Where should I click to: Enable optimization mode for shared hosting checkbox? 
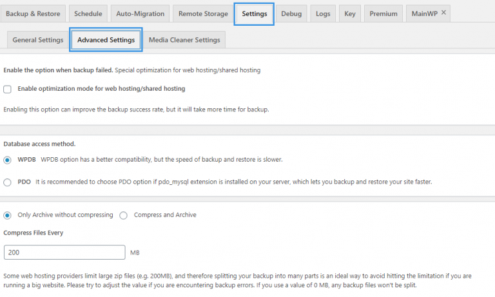[8, 89]
